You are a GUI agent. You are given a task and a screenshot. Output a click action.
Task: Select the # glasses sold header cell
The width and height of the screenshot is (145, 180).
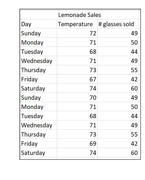(118, 24)
